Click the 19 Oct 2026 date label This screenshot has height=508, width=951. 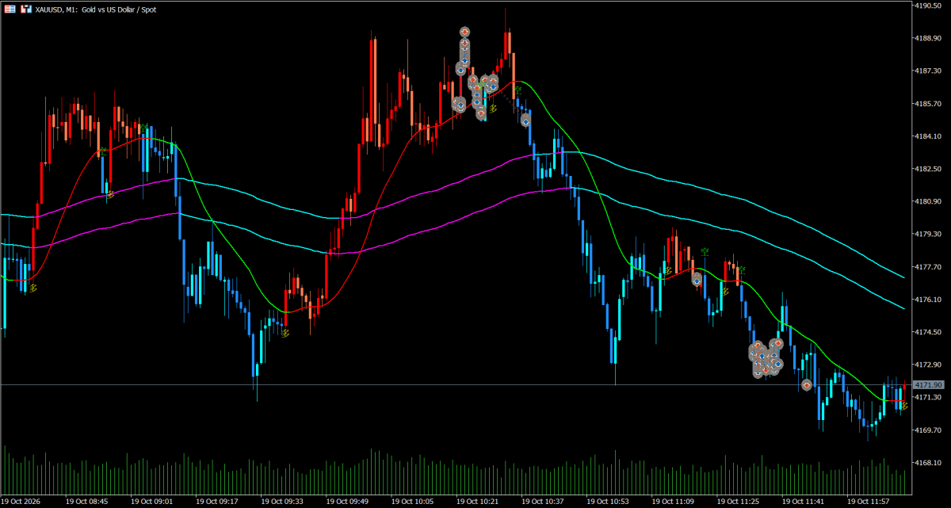(21, 502)
